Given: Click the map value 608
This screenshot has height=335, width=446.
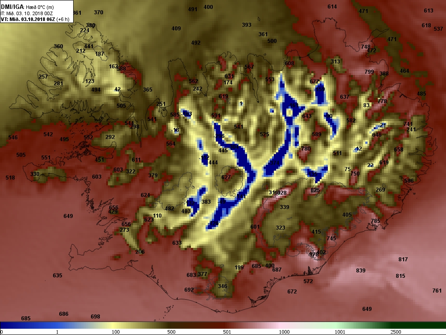Looking at the screenshot, I should (289, 63).
